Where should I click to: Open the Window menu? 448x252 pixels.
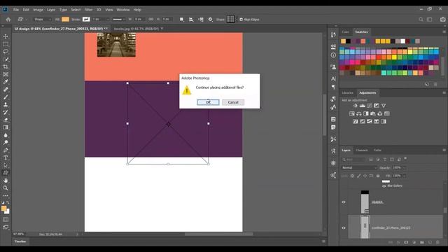pos(123,10)
